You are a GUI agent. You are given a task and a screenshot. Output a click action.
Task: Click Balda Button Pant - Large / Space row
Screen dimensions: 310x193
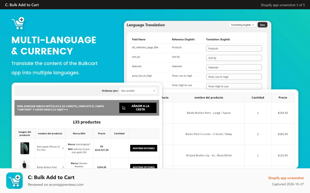point(209,113)
